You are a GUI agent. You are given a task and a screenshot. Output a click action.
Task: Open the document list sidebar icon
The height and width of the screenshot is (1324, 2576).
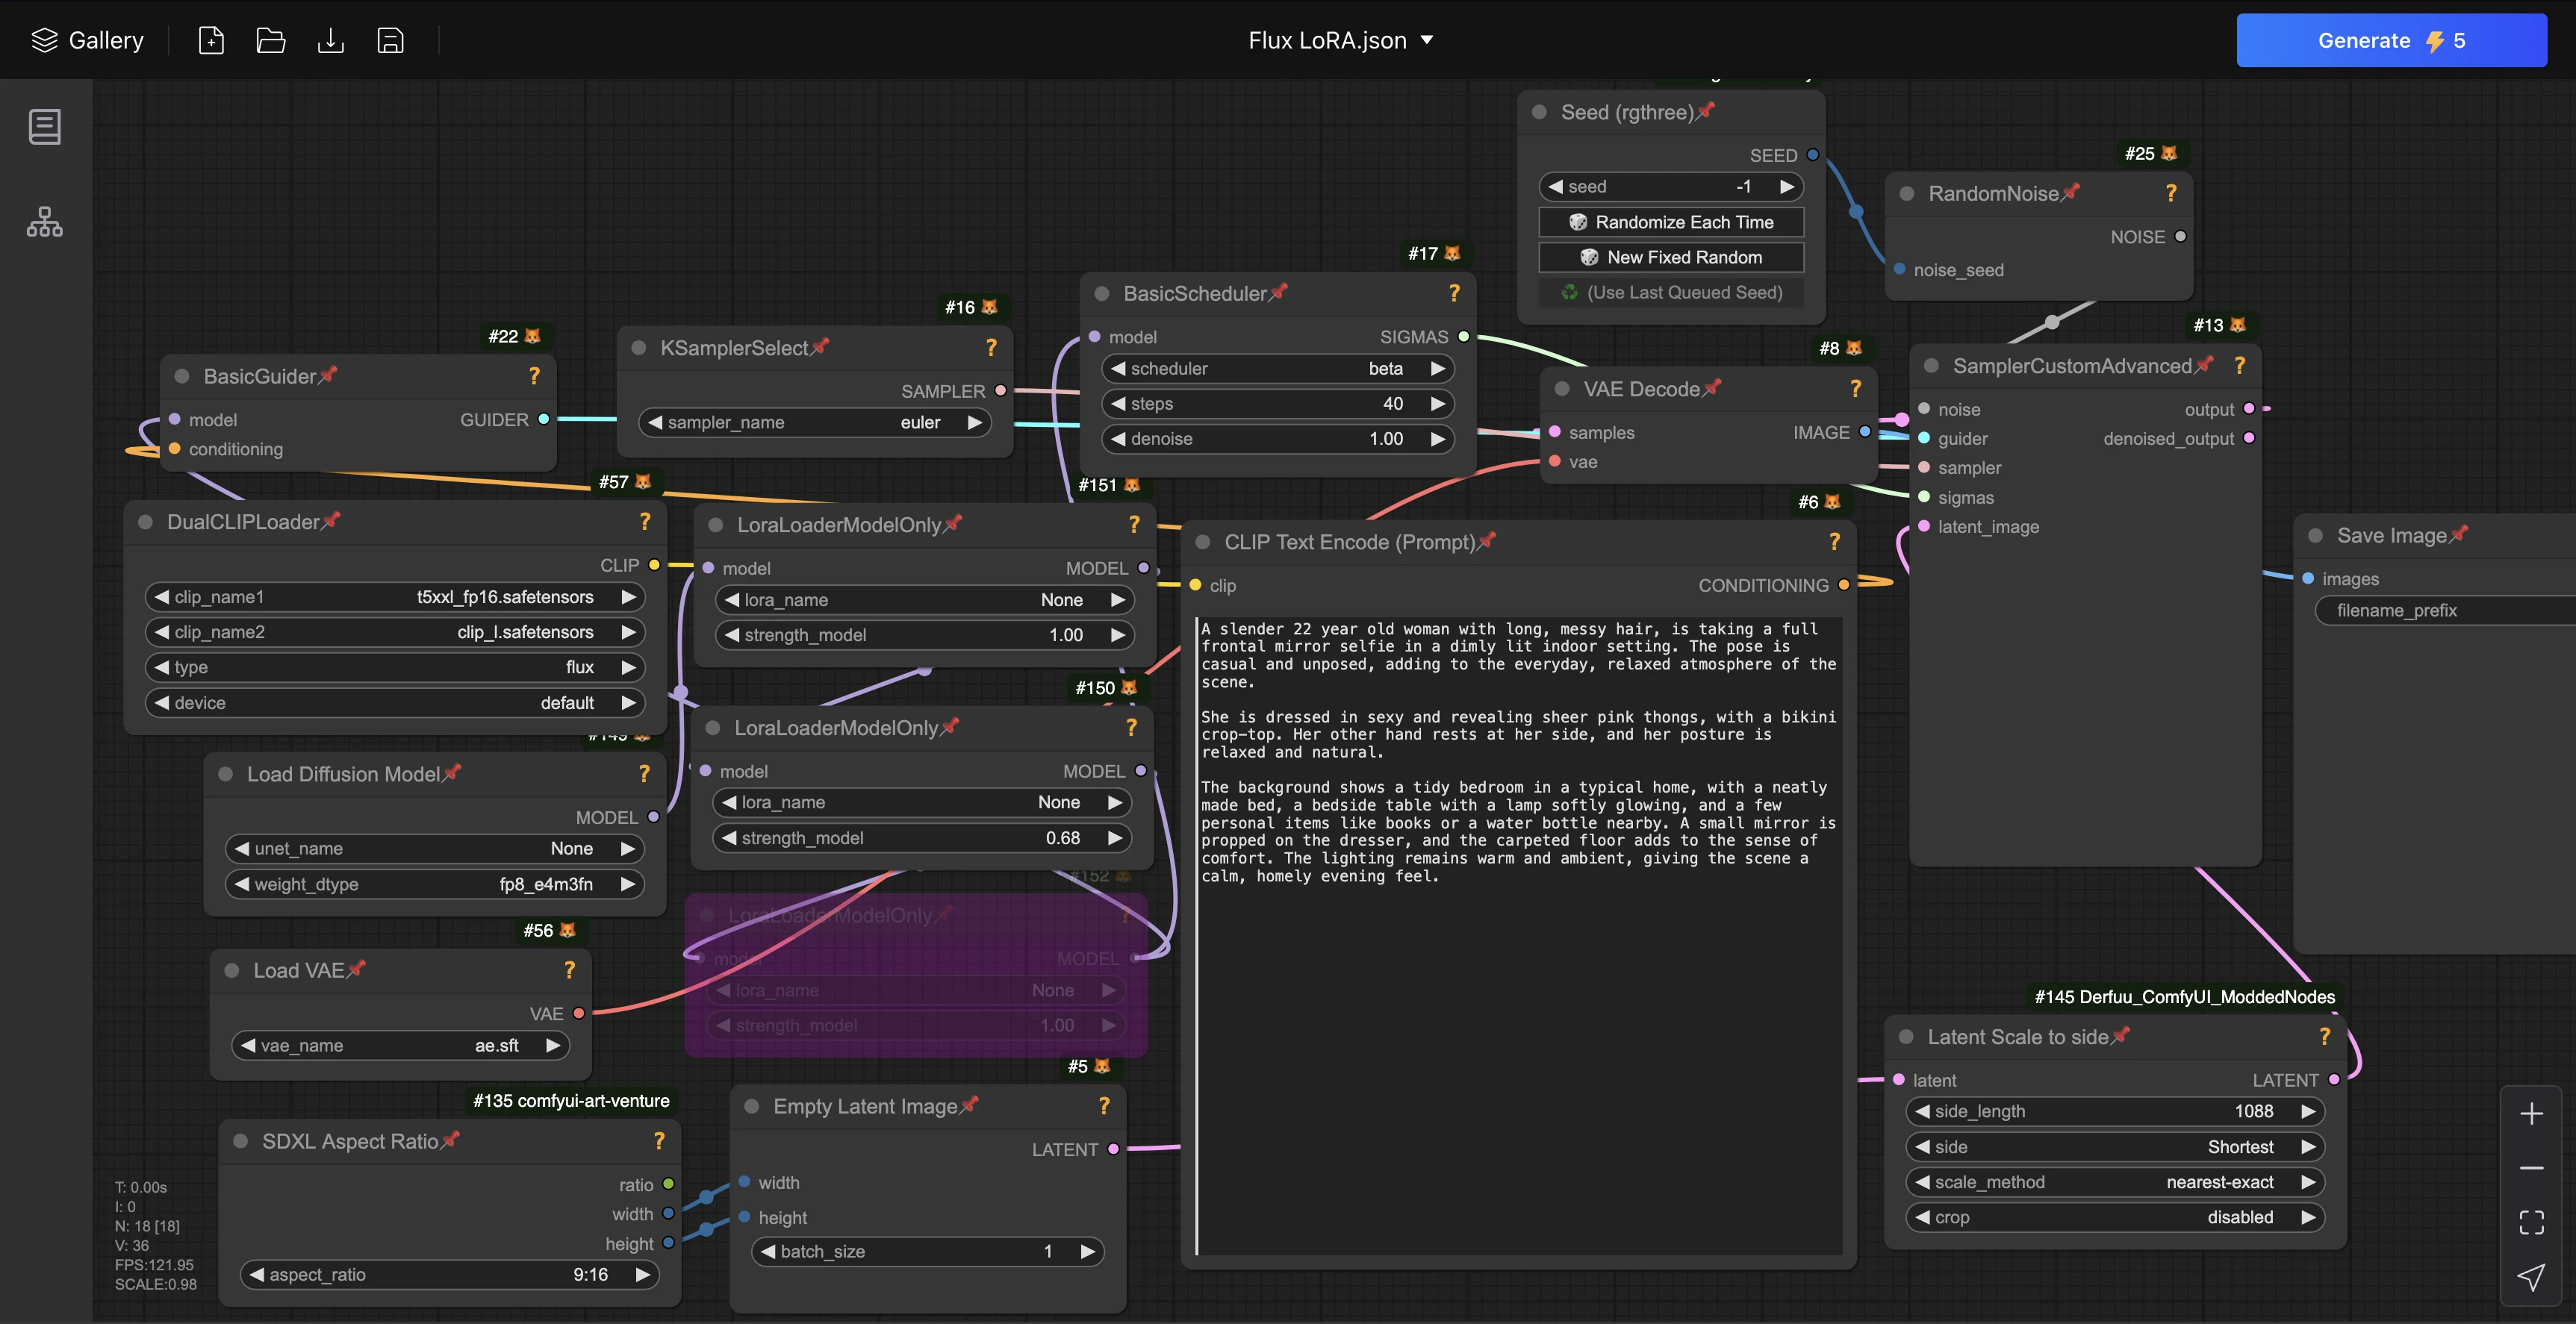click(x=44, y=127)
